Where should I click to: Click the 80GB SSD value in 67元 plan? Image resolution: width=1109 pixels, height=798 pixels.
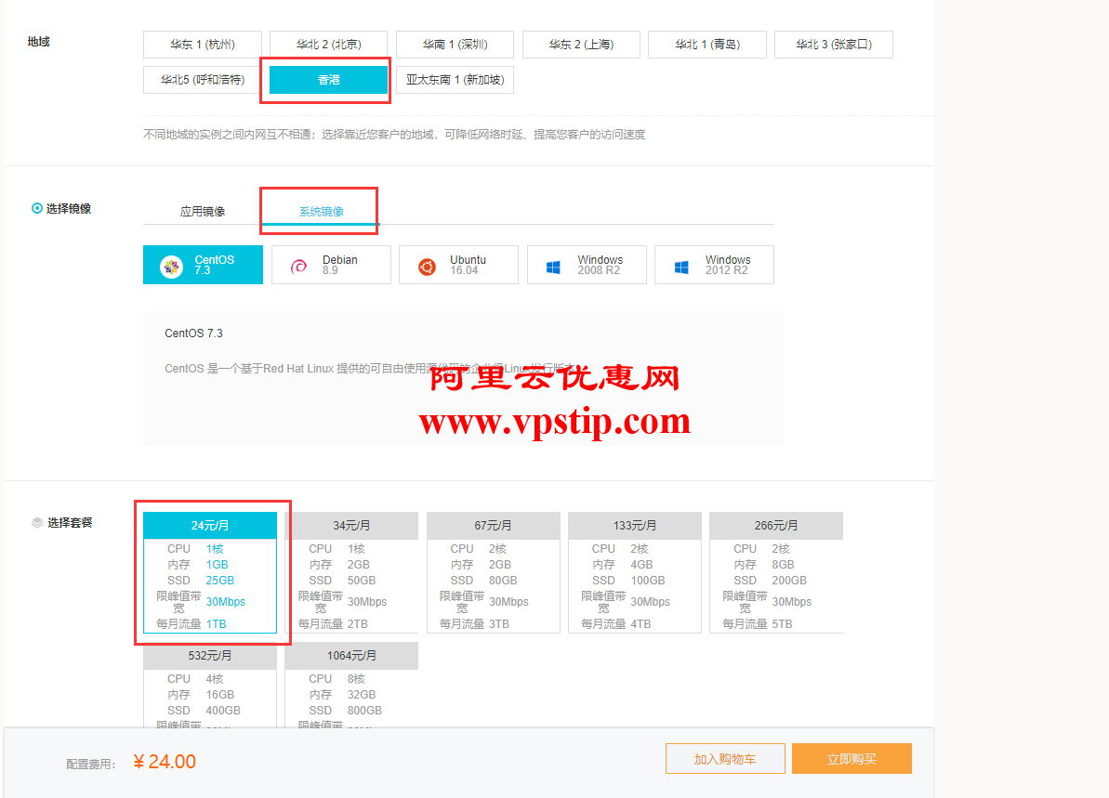503,581
